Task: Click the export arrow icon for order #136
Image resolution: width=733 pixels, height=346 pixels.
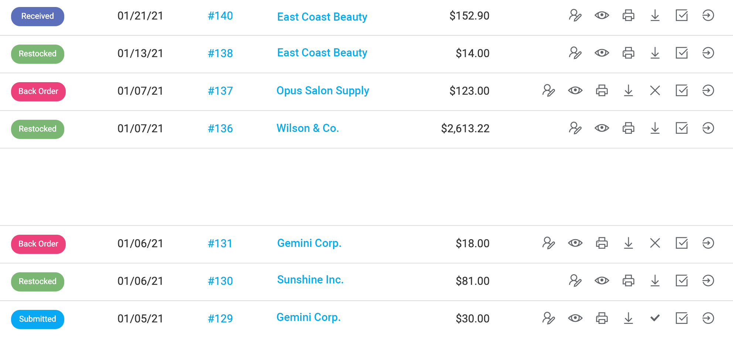Action: click(708, 128)
